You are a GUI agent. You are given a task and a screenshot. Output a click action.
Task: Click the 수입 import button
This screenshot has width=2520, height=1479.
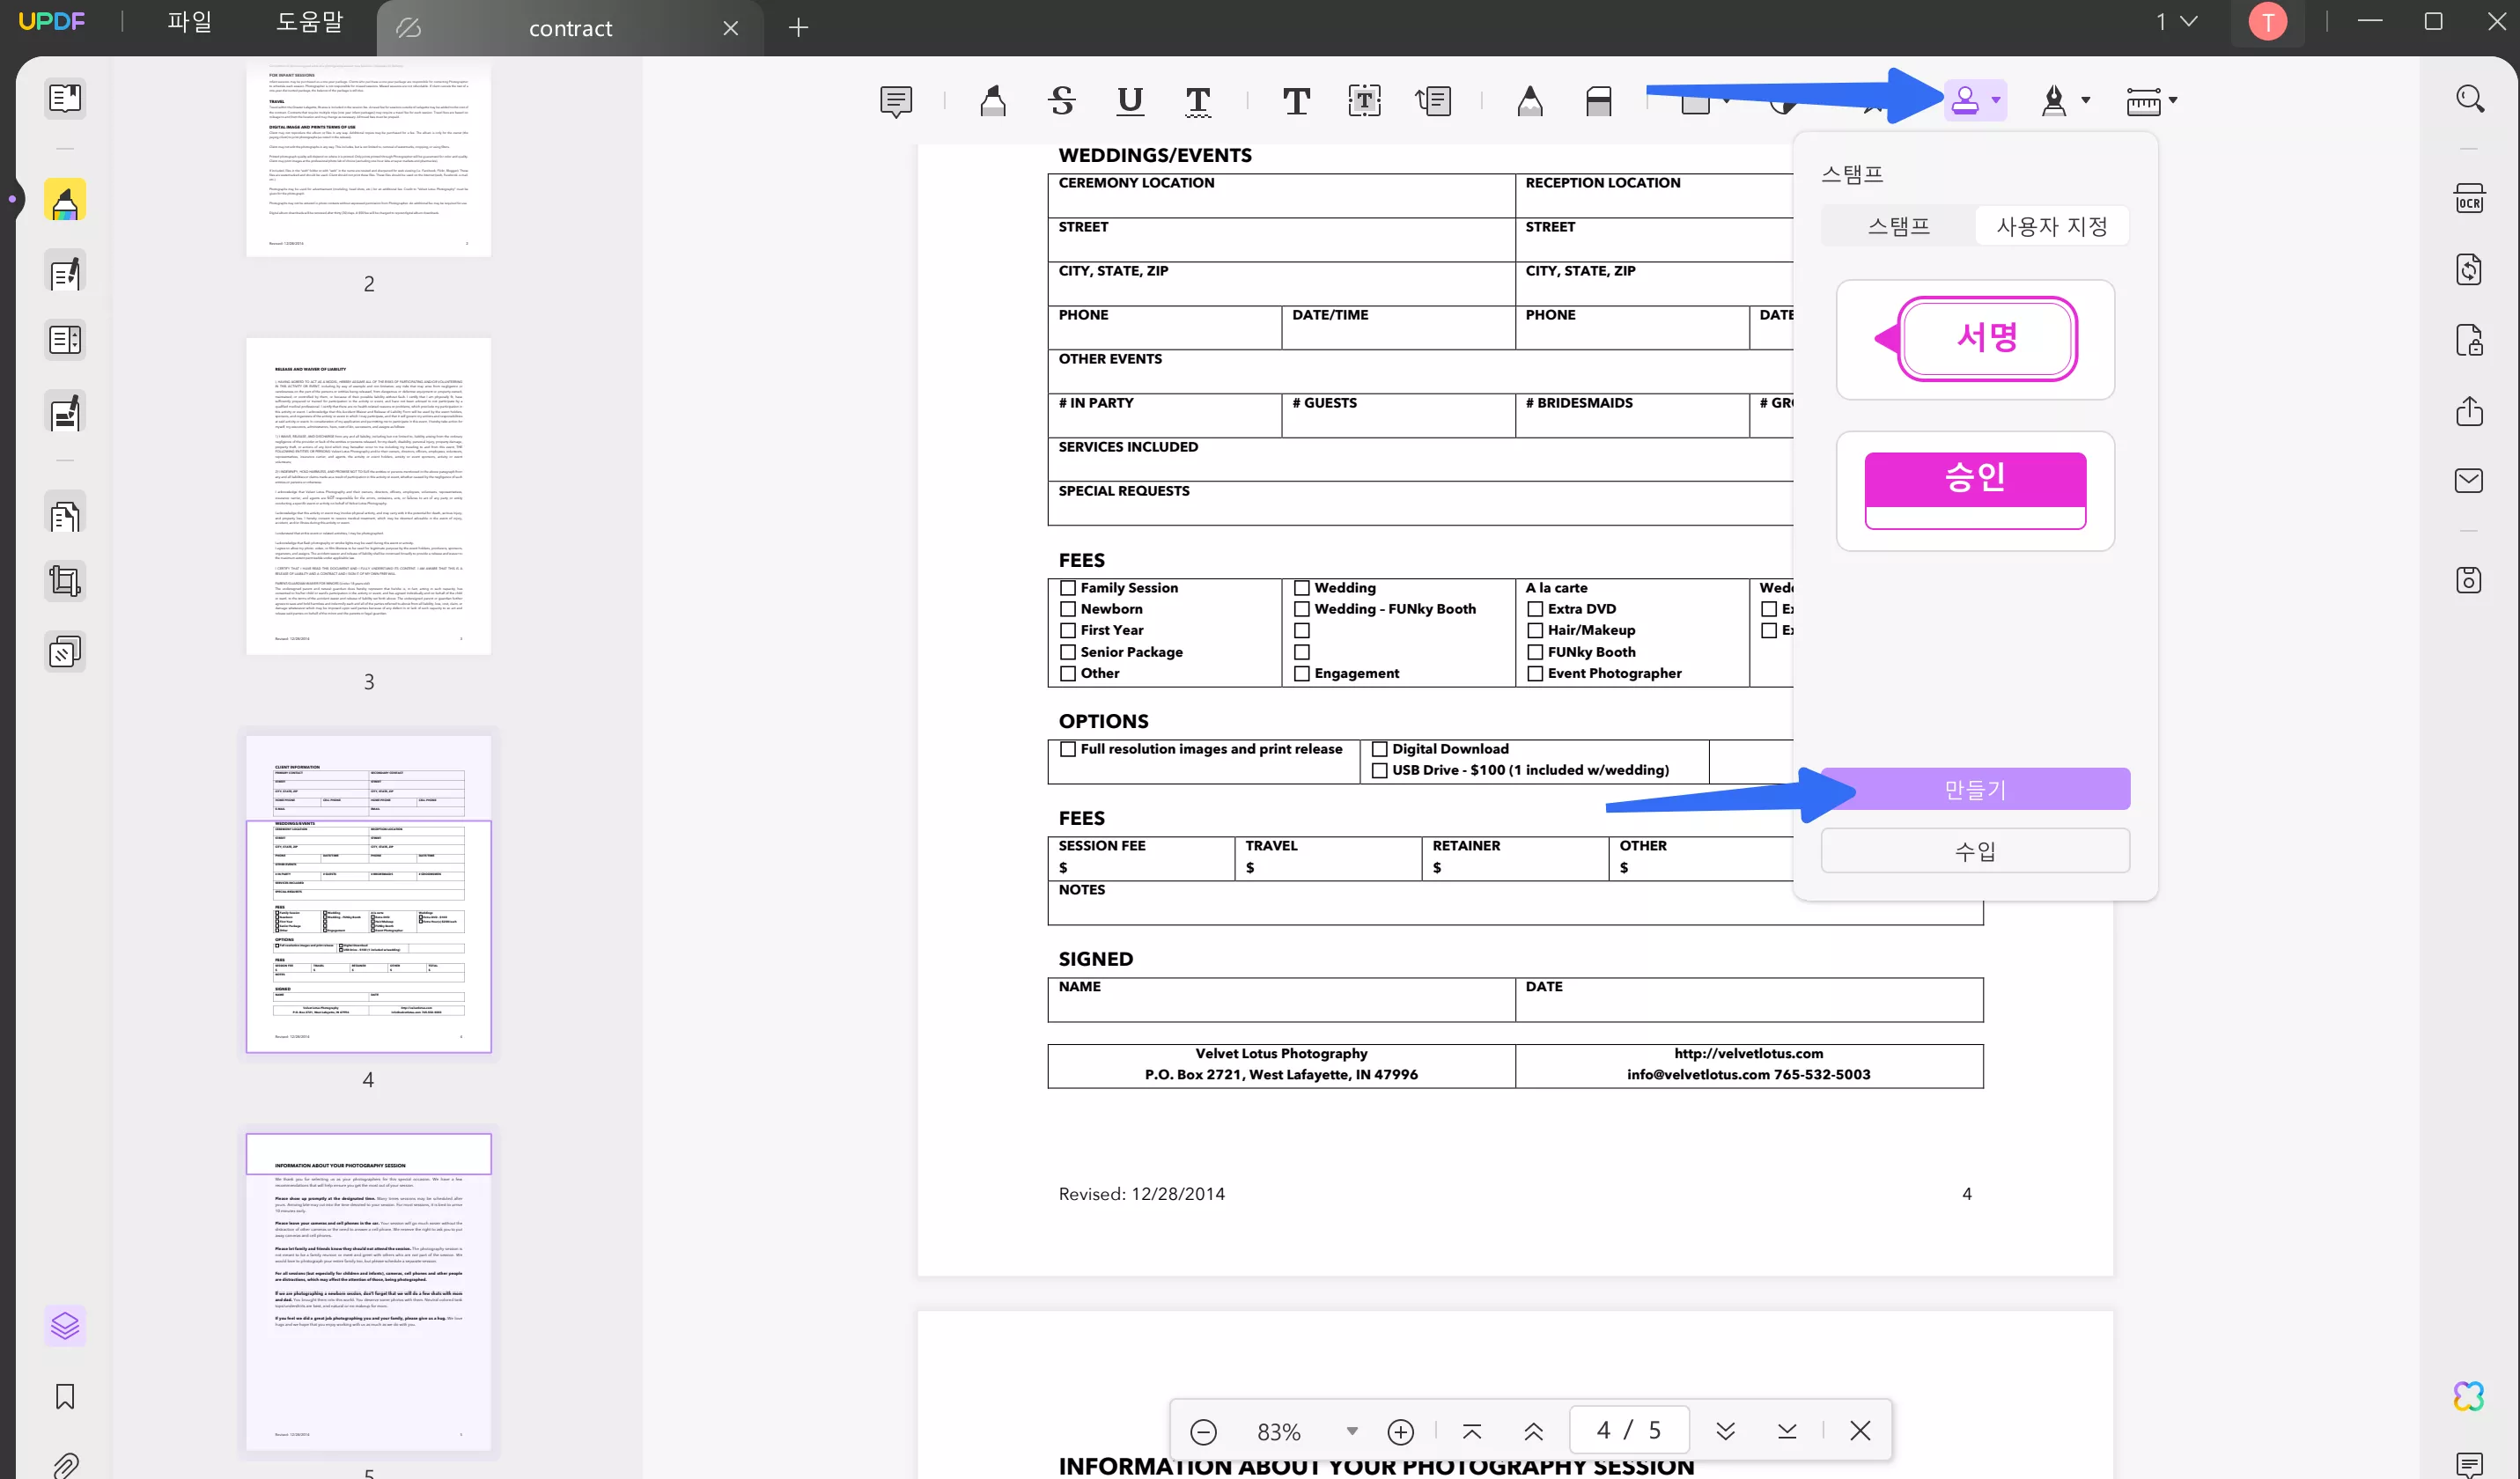point(1975,851)
